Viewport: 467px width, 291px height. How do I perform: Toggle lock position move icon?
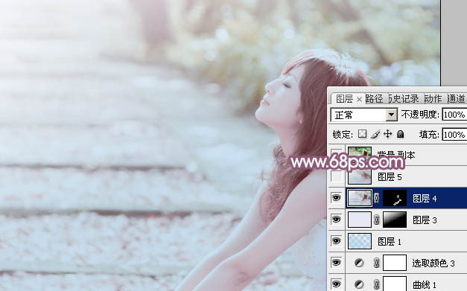coord(387,134)
